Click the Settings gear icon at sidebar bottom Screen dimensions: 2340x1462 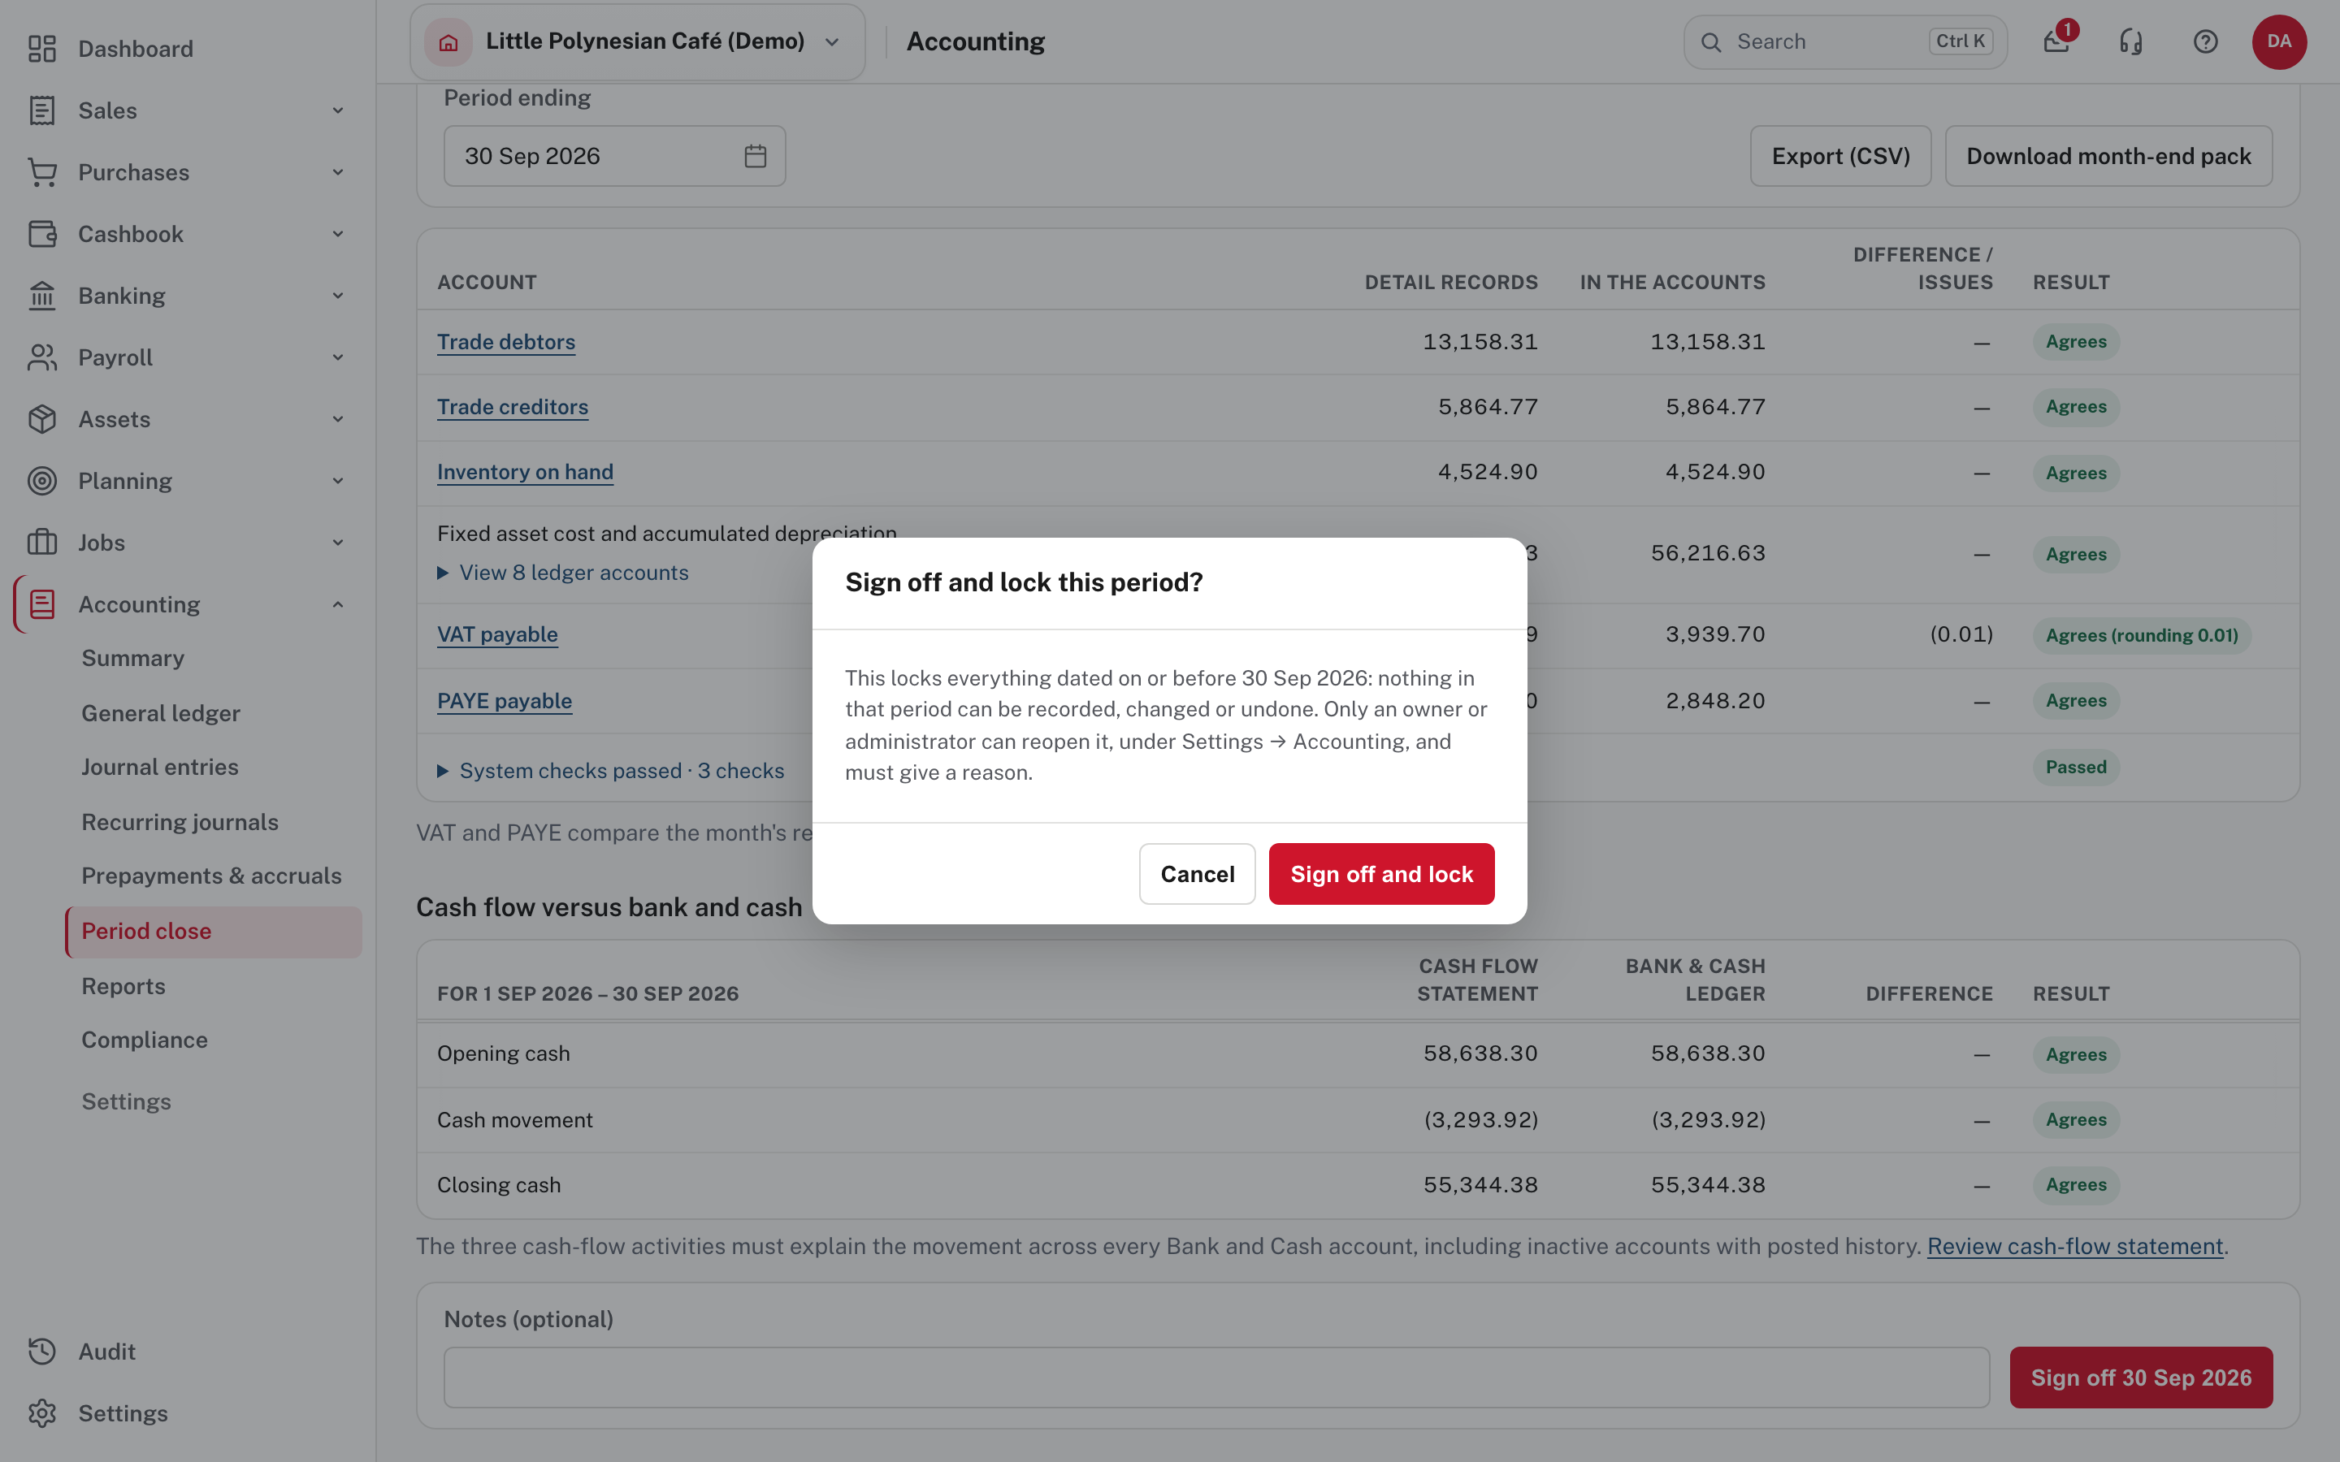41,1413
